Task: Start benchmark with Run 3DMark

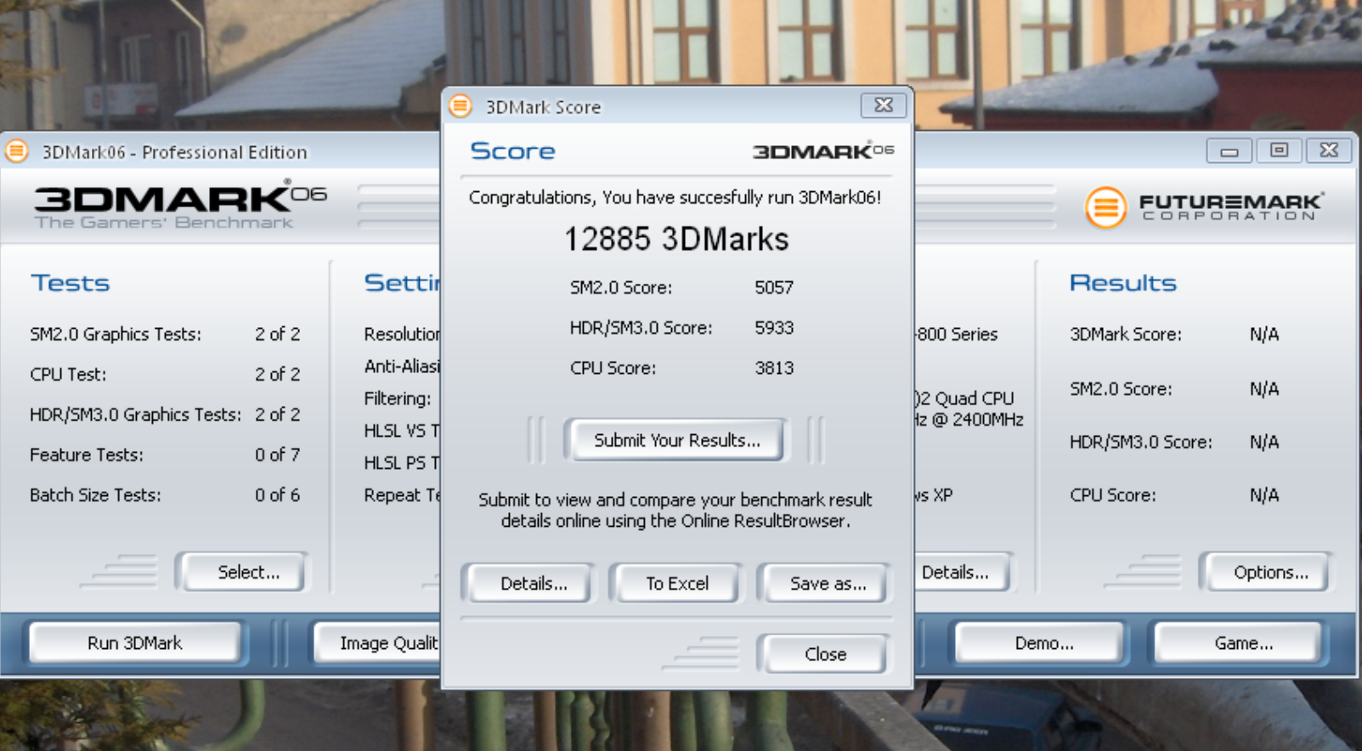Action: coord(135,643)
